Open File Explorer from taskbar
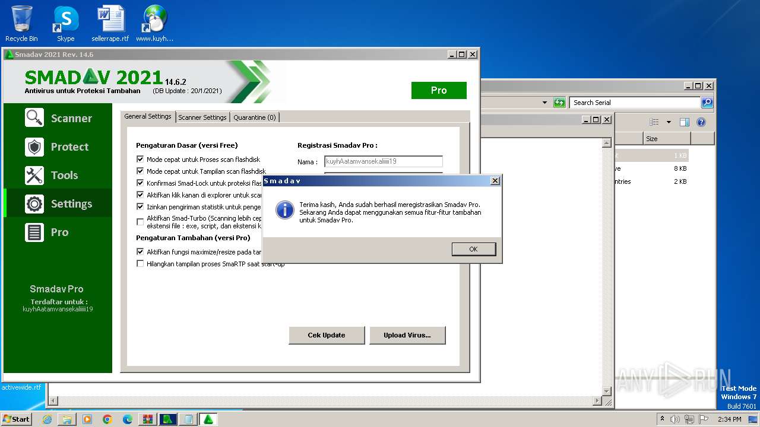Image resolution: width=760 pixels, height=427 pixels. click(x=67, y=419)
